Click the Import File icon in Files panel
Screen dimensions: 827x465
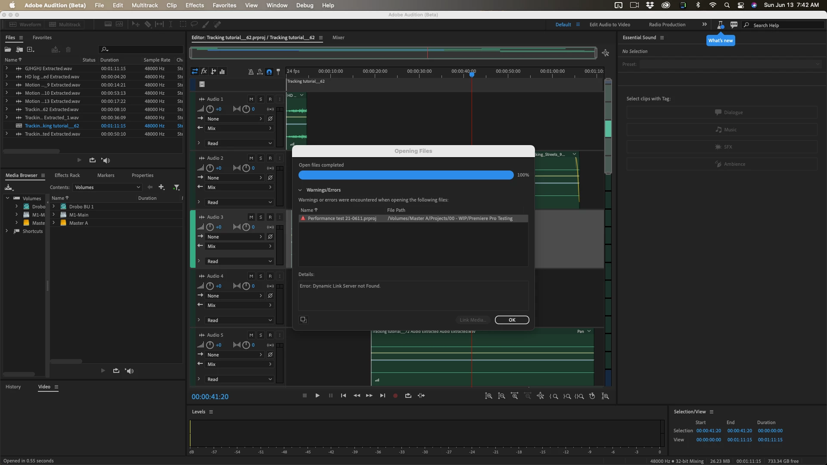point(19,50)
